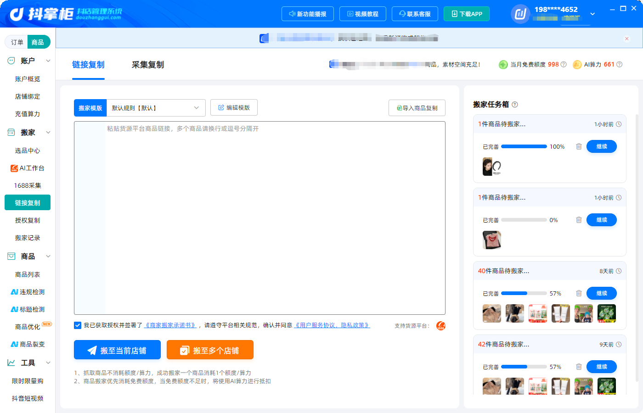Close the top announcement banner

pos(626,39)
